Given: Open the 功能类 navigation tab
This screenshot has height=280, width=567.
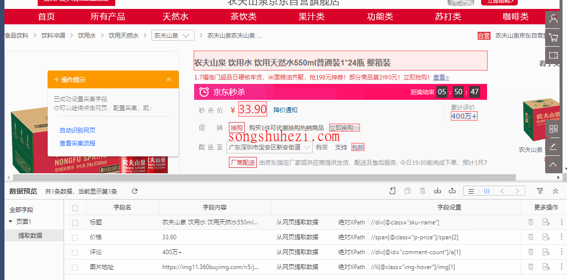Looking at the screenshot, I should click(x=380, y=17).
